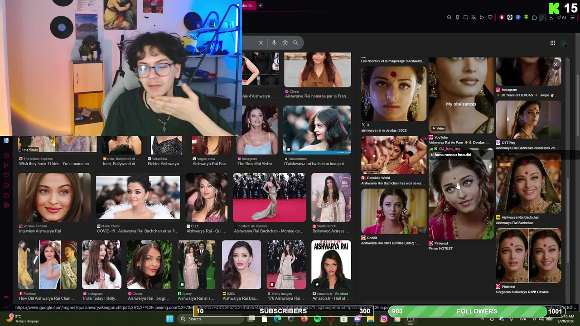Open a new browser tab
Screen dimensions: 580x326
click(x=260, y=5)
